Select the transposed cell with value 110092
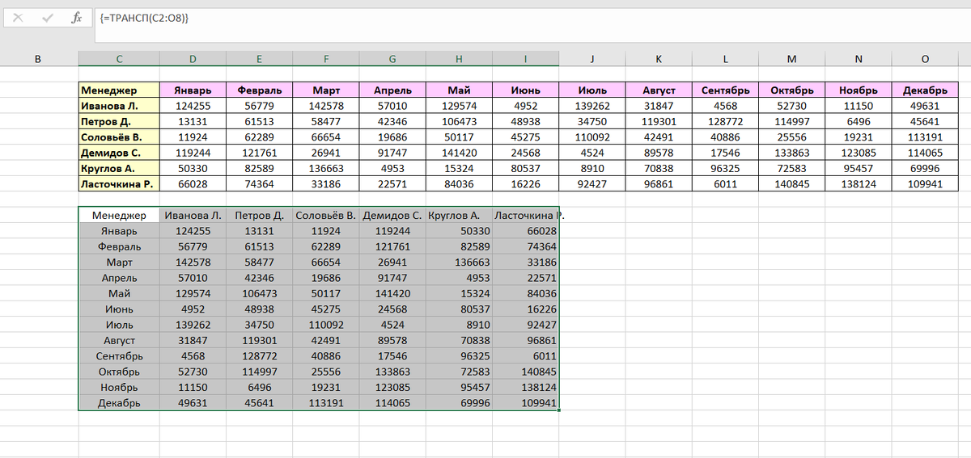The height and width of the screenshot is (458, 971). click(x=326, y=325)
